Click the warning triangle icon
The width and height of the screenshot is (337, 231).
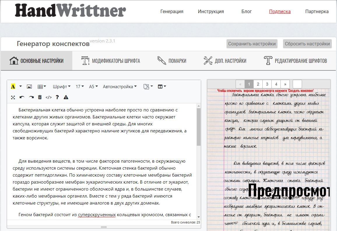pos(66,97)
